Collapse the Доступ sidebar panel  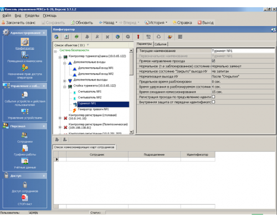click(44, 176)
